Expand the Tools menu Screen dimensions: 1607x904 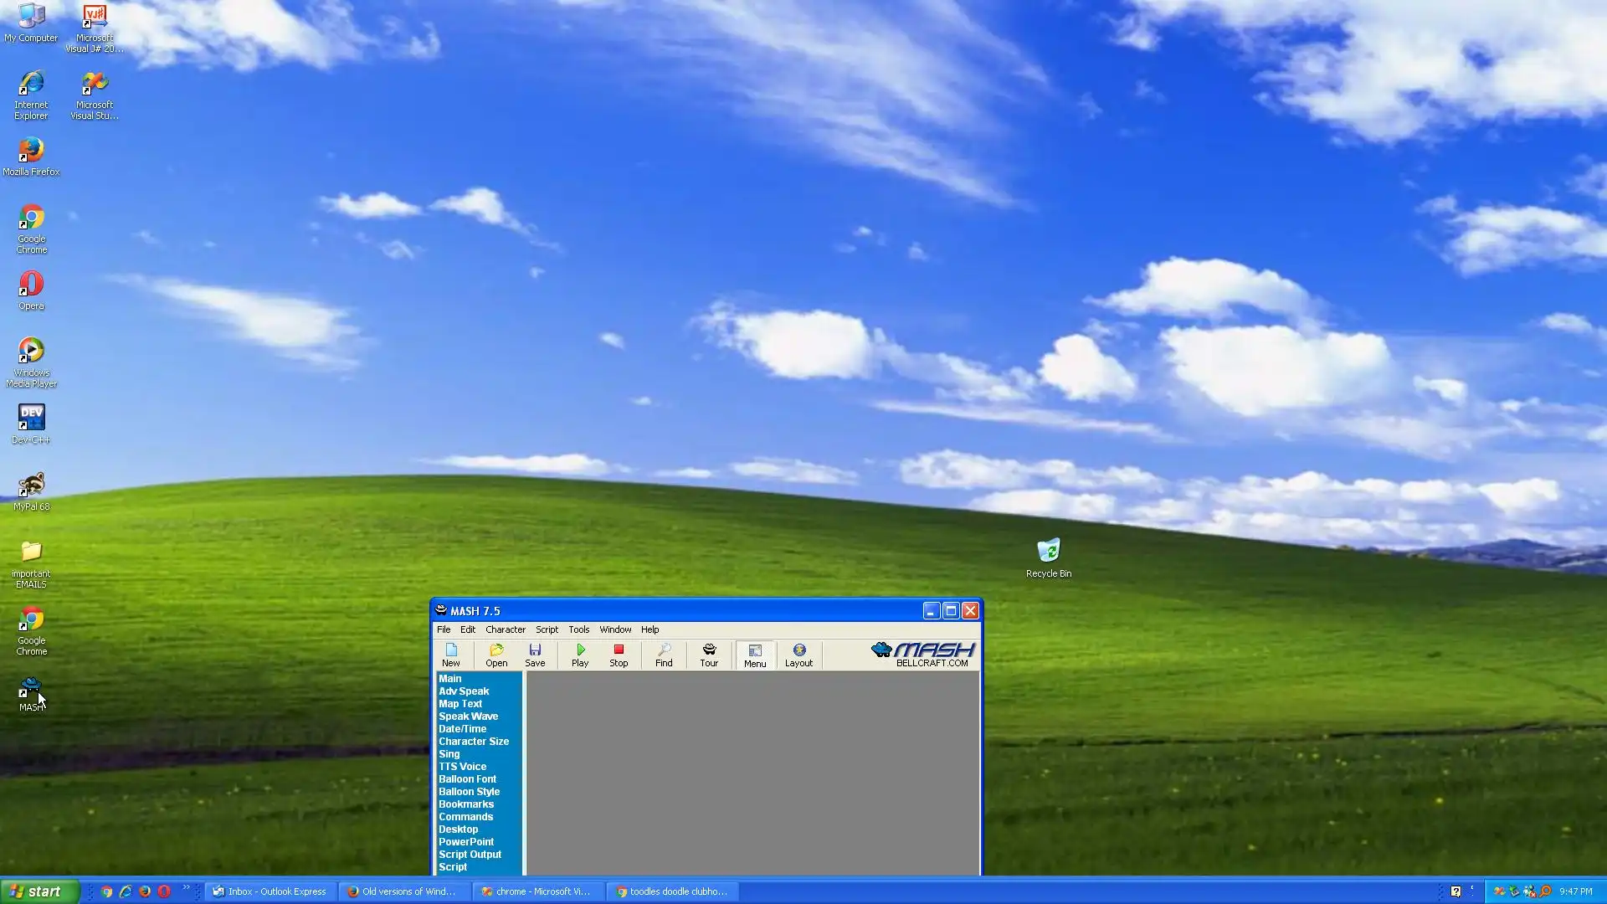[578, 629]
